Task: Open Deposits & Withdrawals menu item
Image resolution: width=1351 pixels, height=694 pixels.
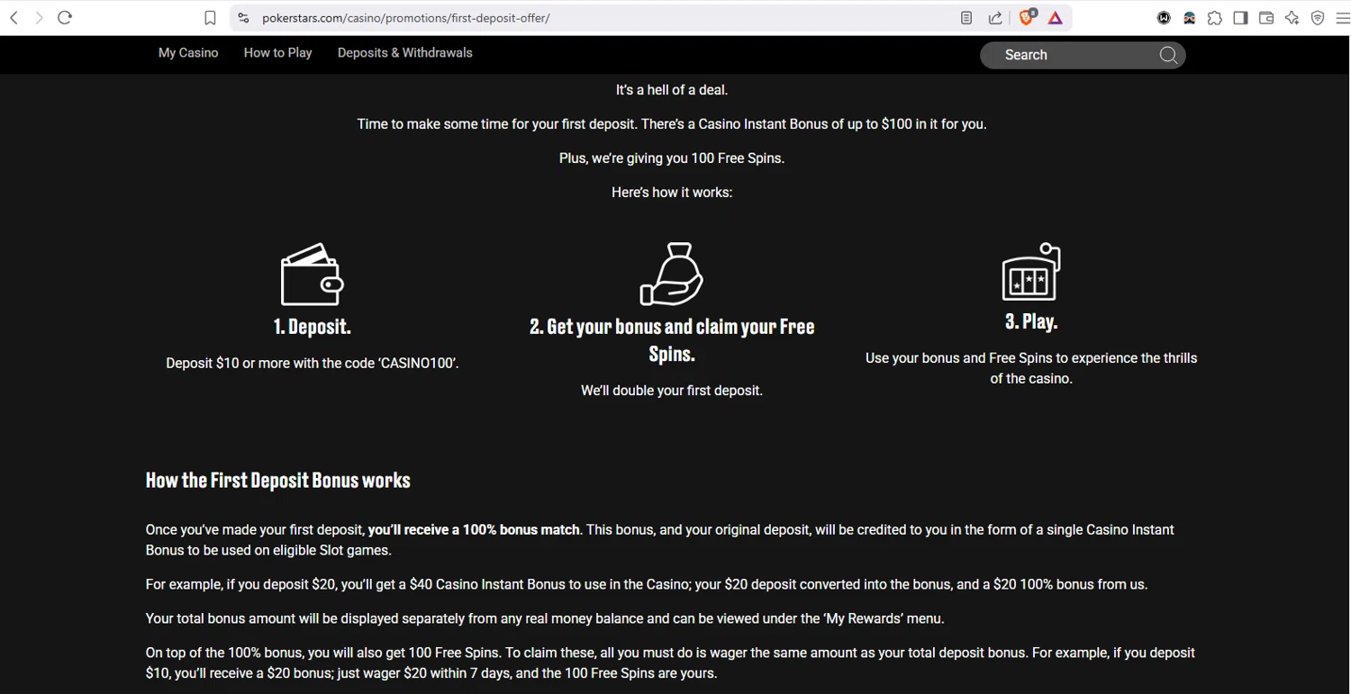Action: 405,53
